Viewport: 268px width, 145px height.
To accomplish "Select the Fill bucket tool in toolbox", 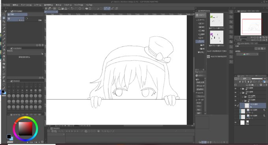I will pos(4,63).
